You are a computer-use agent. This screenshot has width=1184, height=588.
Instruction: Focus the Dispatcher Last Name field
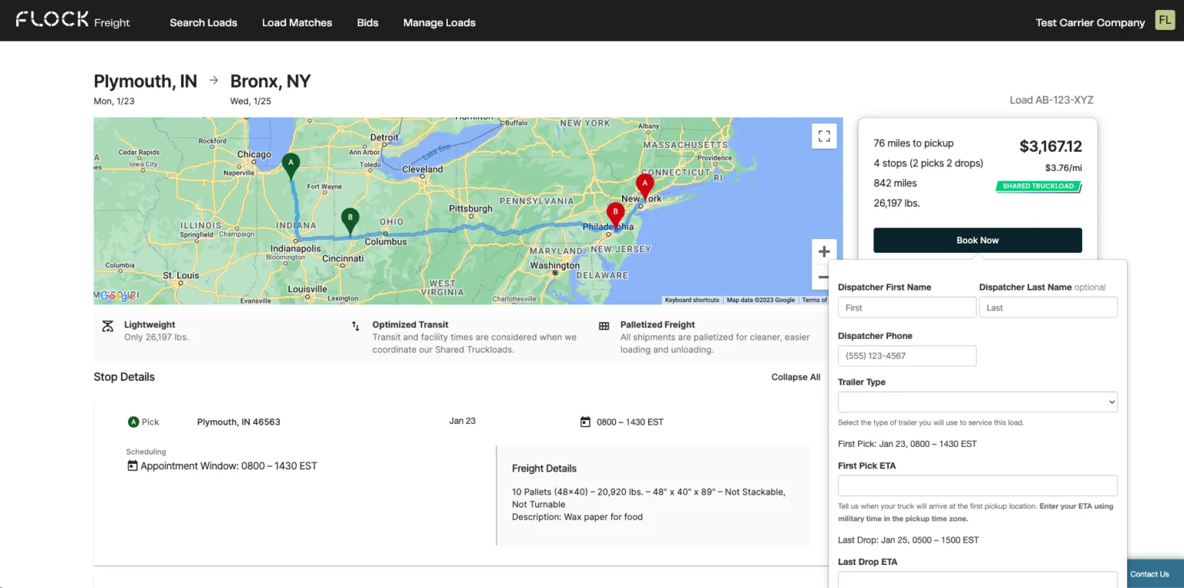click(x=1048, y=307)
